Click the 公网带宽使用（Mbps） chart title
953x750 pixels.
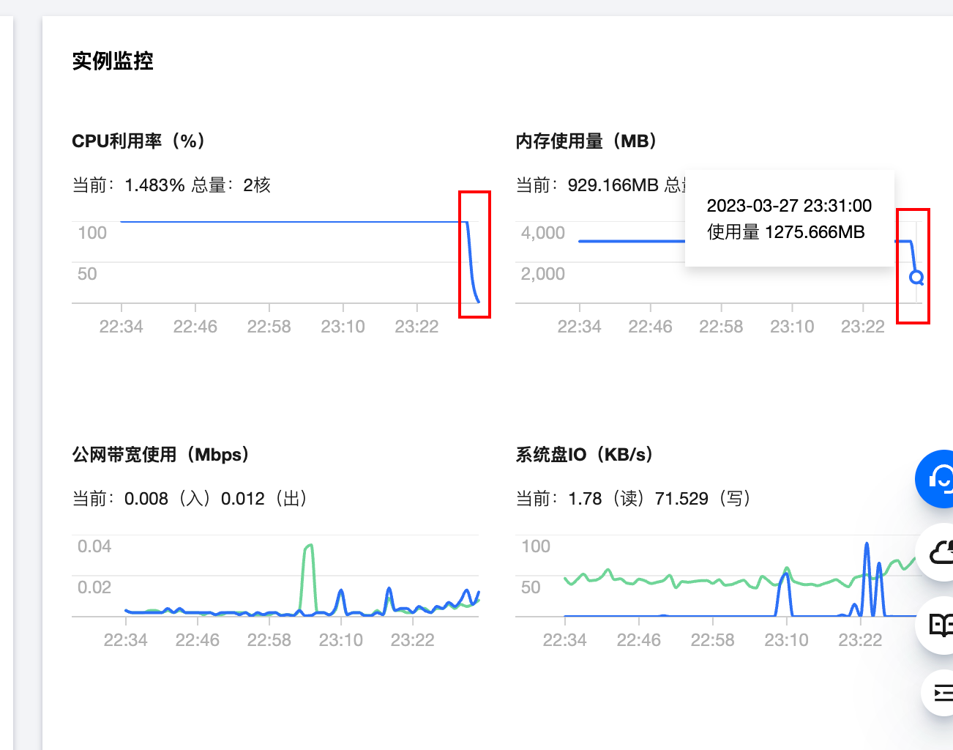tap(161, 454)
